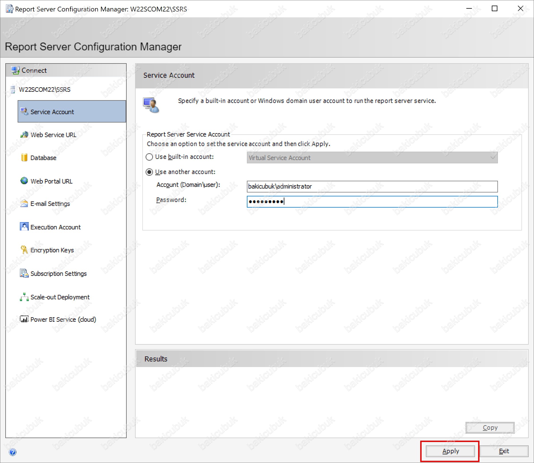Click the Results panel heading
Image resolution: width=534 pixels, height=463 pixels.
coord(156,359)
